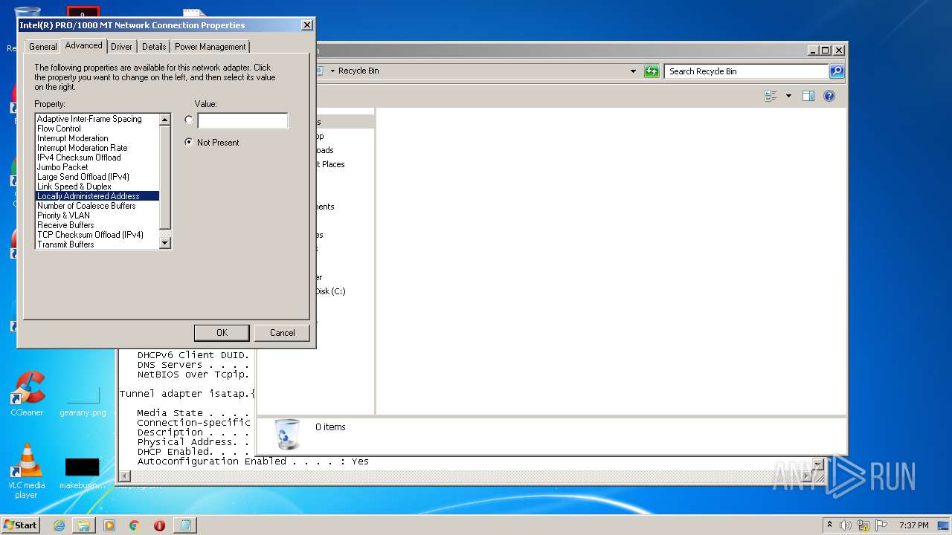Viewport: 952px width, 535px height.
Task: Launch Internet Explorer from taskbar
Action: tap(59, 525)
